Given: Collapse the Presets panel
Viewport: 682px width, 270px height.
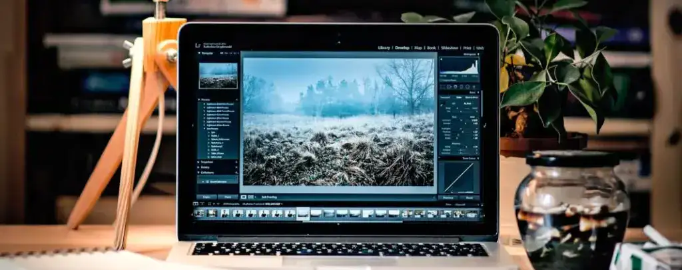Looking at the screenshot, I should point(199,99).
